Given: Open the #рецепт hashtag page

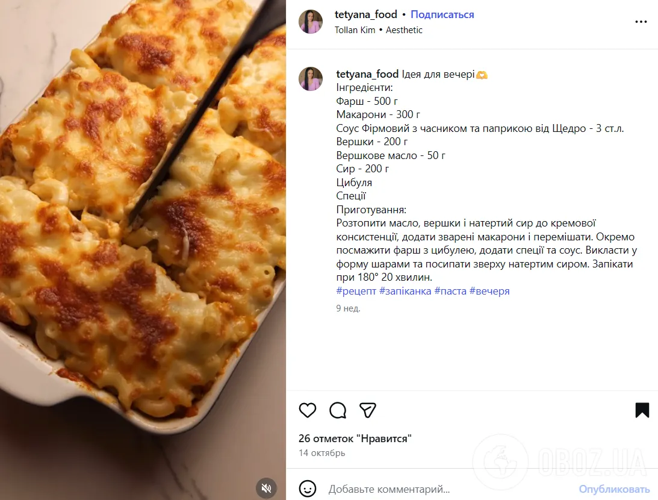Looking at the screenshot, I should click(x=355, y=291).
